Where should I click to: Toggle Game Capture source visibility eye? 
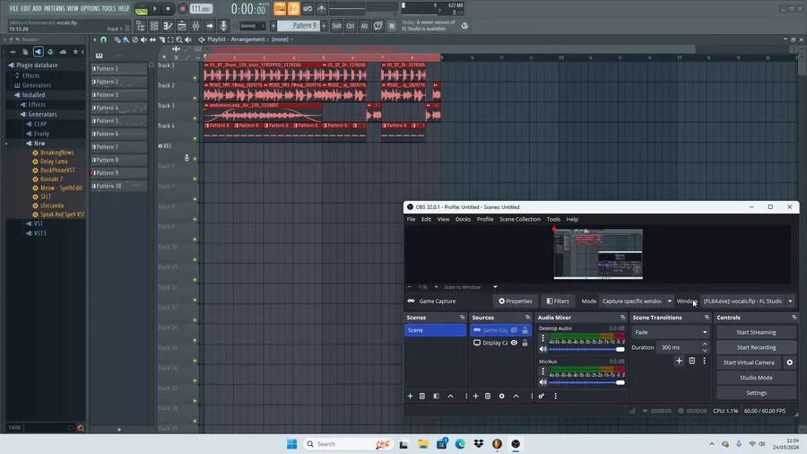(514, 330)
